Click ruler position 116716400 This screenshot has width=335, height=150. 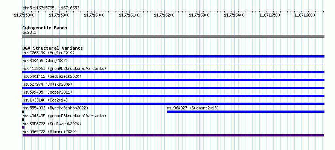[234, 15]
